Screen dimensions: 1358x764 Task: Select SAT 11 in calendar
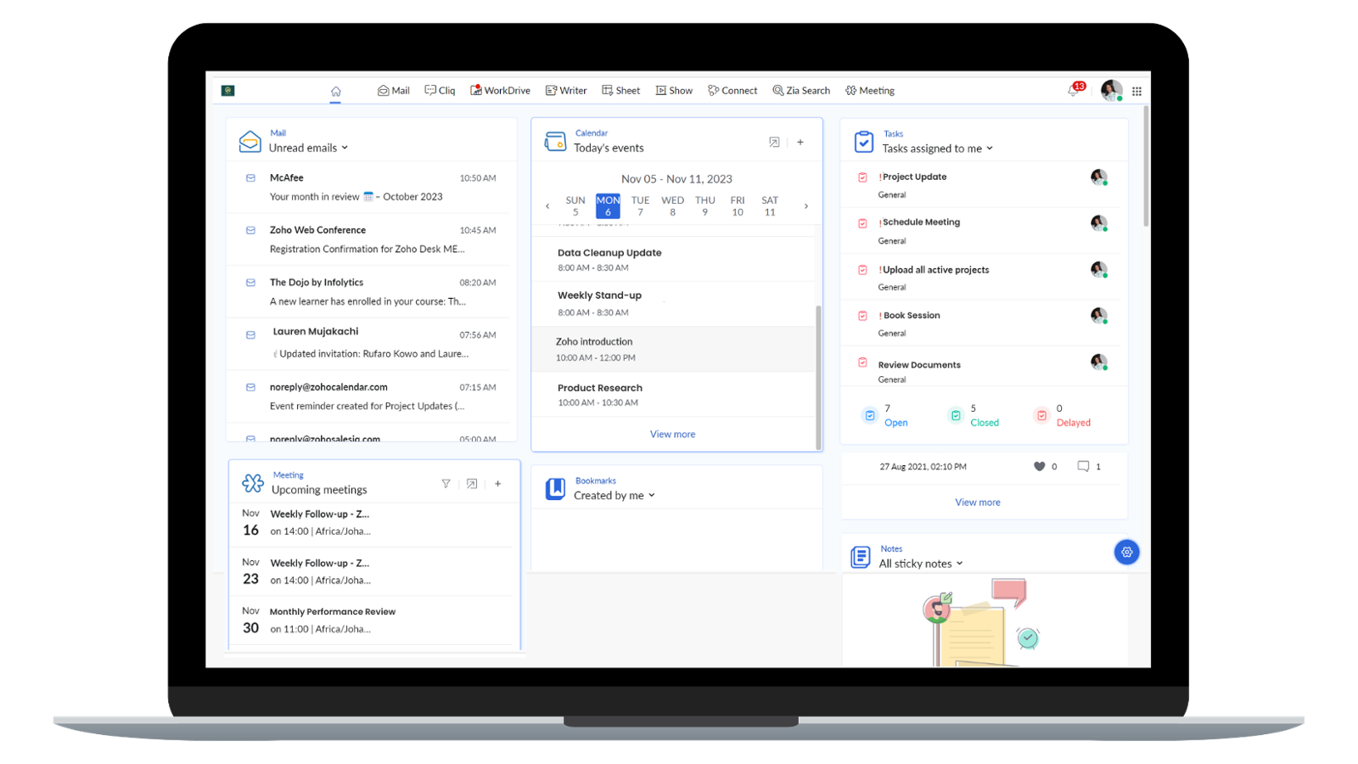click(770, 206)
